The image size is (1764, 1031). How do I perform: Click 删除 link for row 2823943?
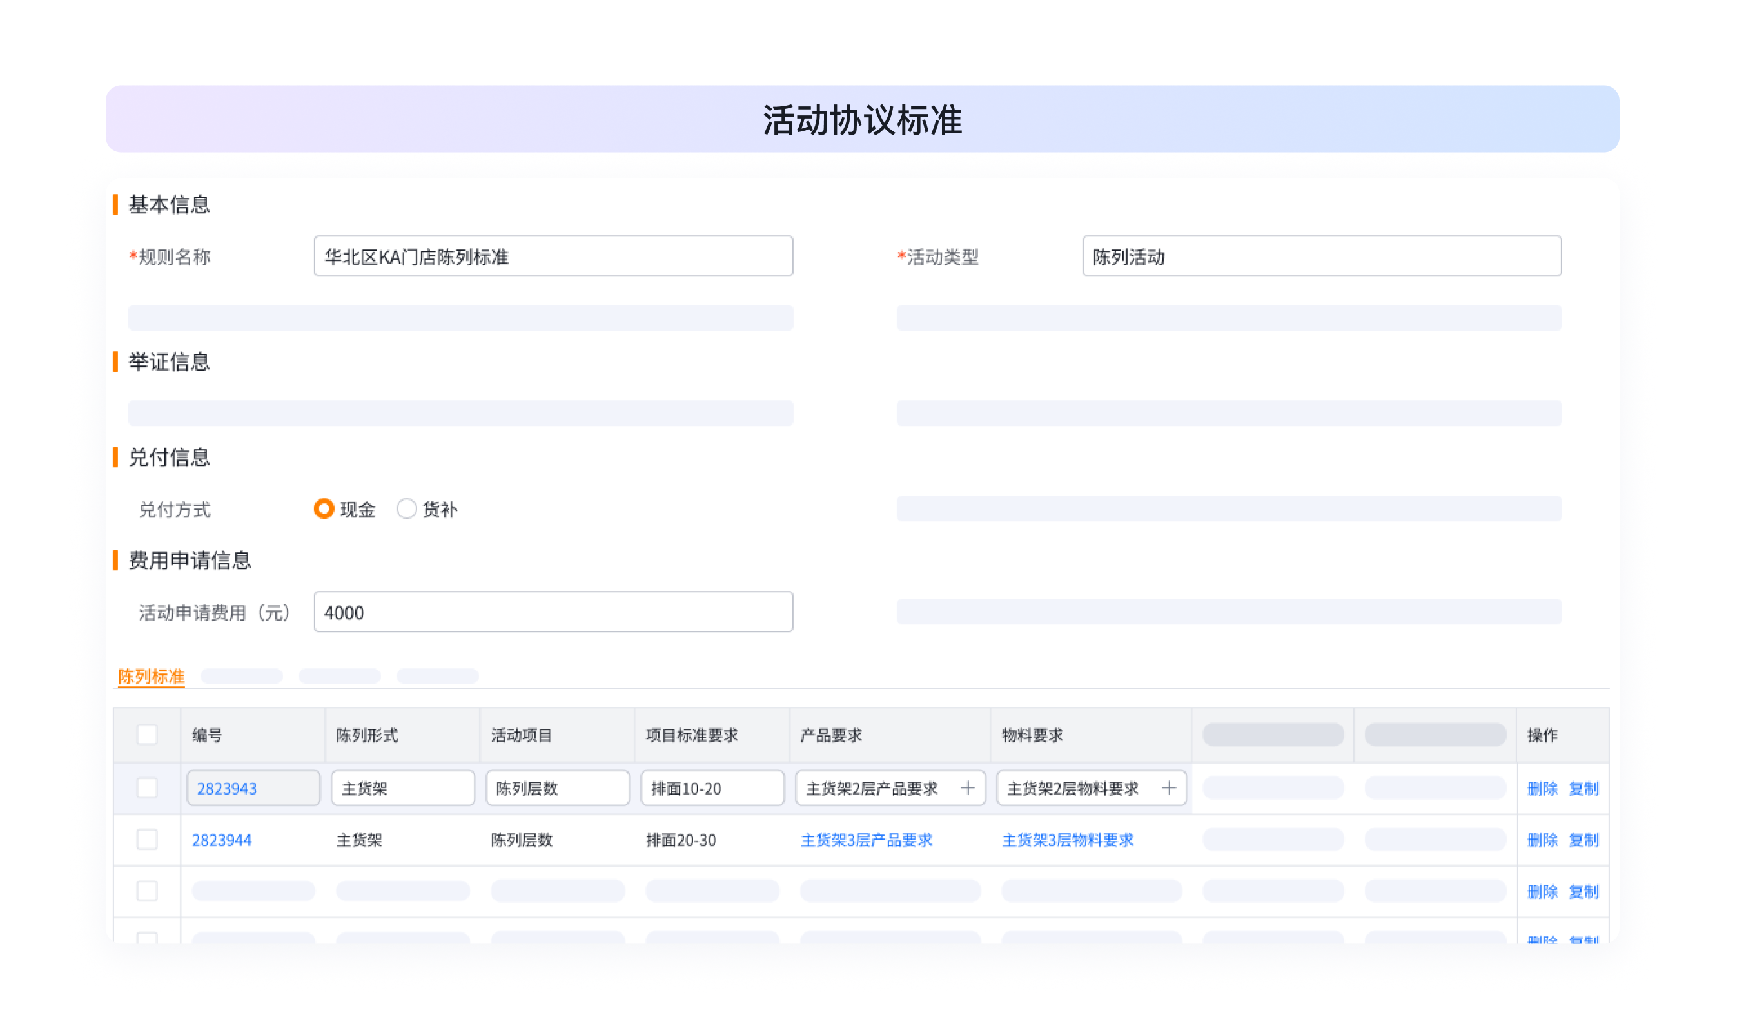click(1542, 788)
